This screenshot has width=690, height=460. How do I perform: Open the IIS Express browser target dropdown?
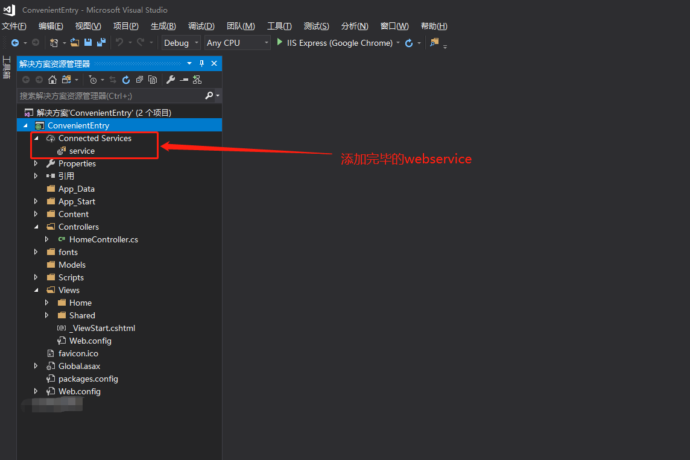[398, 43]
